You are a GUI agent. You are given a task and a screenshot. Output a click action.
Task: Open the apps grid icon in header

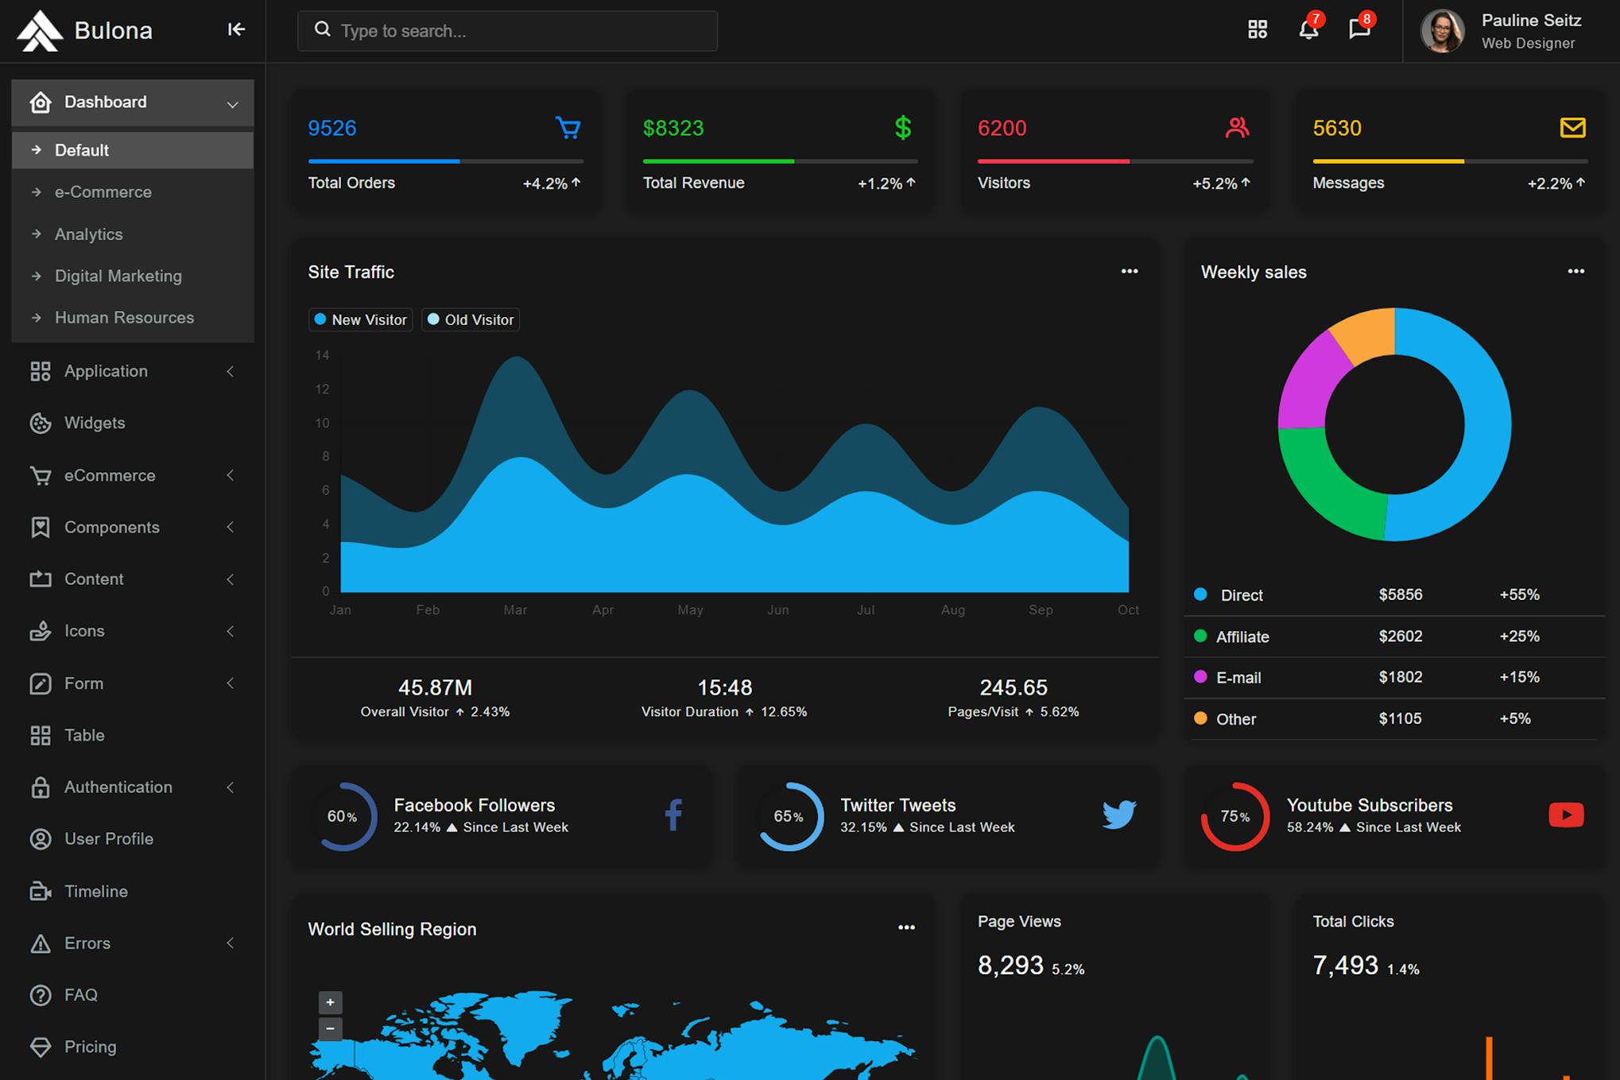(1257, 30)
